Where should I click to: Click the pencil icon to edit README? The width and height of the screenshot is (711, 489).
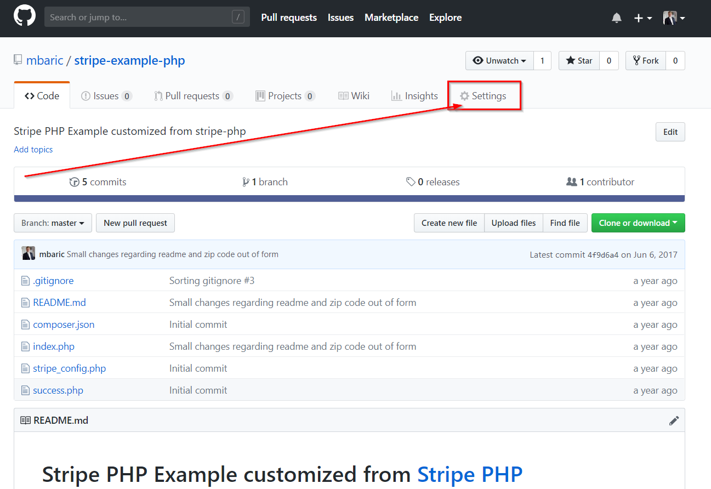(674, 420)
